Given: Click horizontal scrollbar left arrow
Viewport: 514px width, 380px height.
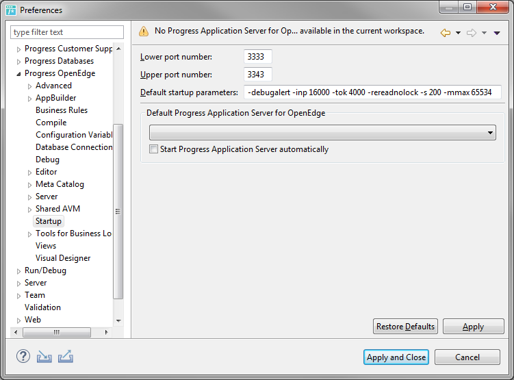Looking at the screenshot, I should 16,332.
